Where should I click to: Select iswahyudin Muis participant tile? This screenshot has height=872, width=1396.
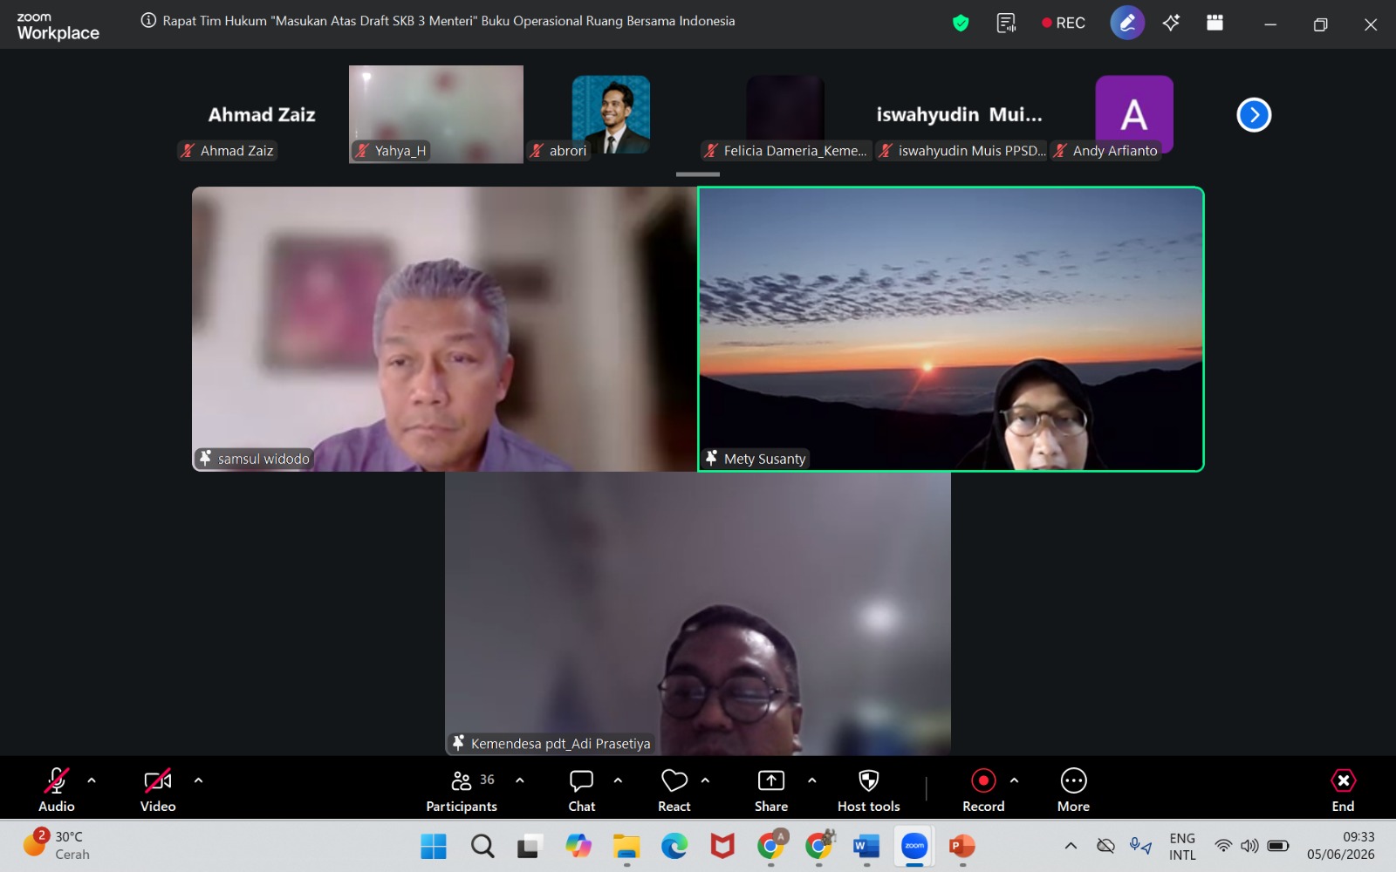[x=960, y=114]
